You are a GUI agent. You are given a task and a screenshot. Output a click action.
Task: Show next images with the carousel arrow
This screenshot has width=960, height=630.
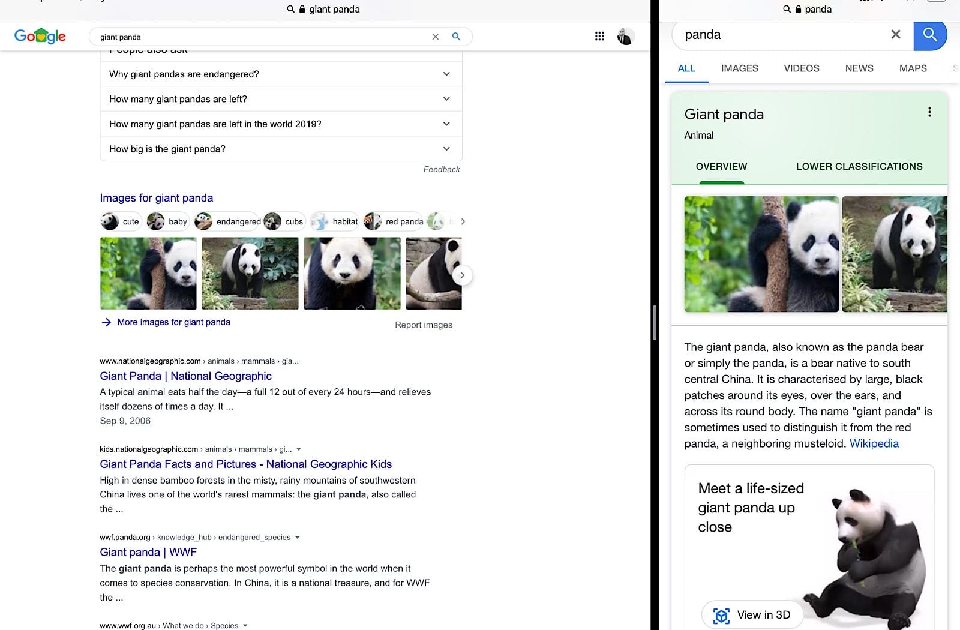click(x=462, y=275)
